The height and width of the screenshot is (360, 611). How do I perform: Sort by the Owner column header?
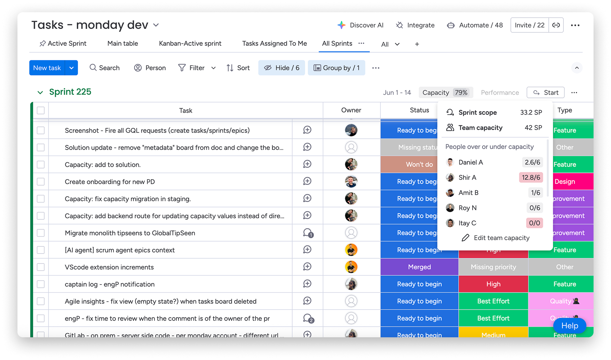(351, 110)
